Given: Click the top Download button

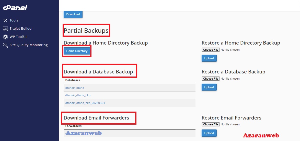Looking at the screenshot, I should coord(73,14).
